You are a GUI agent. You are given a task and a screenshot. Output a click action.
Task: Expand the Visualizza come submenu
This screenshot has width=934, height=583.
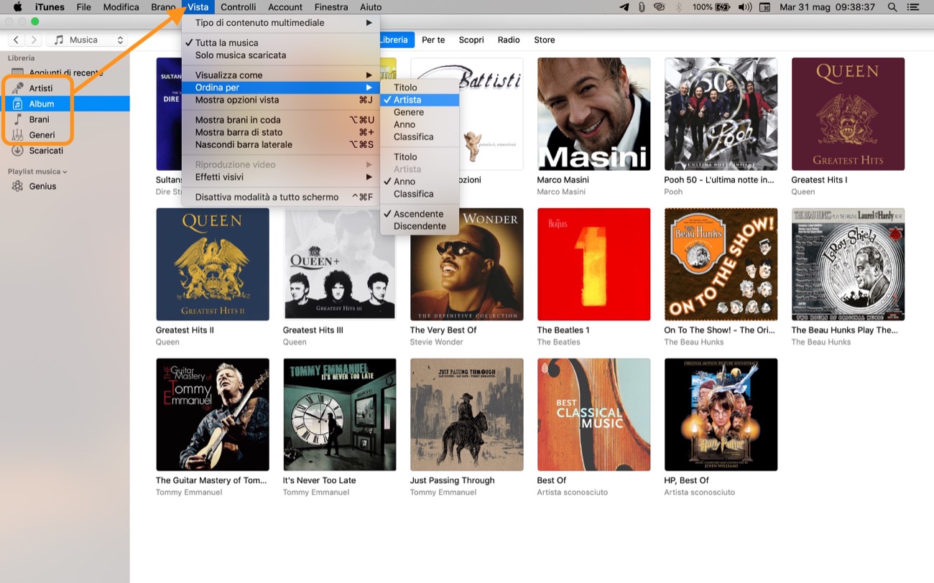pos(281,75)
